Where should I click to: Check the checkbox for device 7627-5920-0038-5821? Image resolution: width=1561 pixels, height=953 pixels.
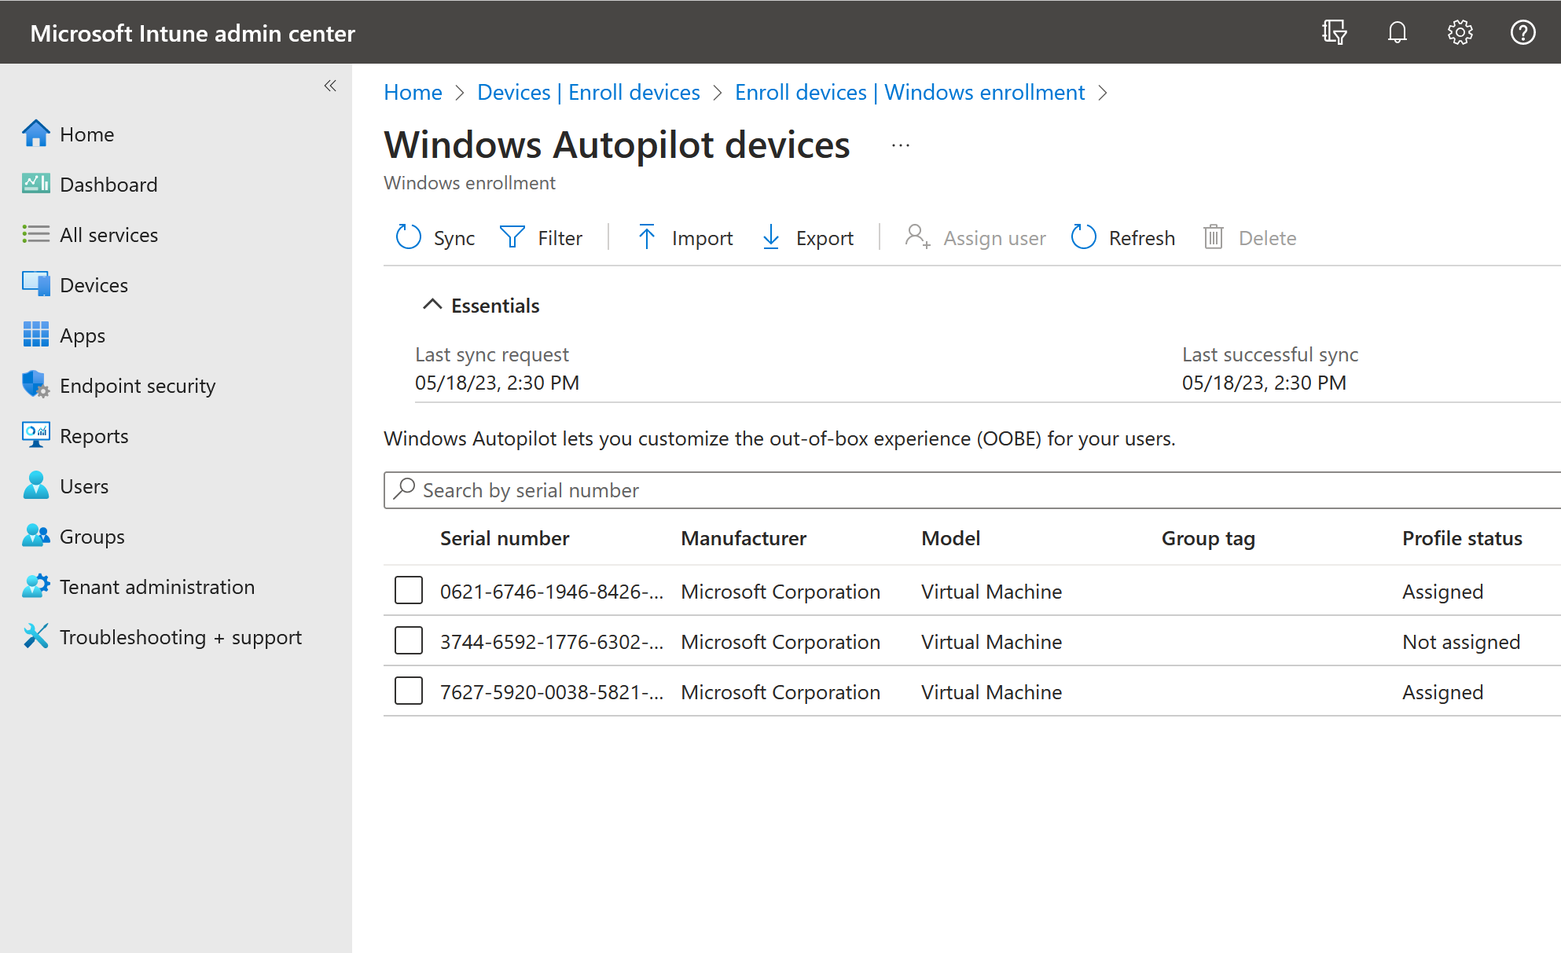pos(408,691)
